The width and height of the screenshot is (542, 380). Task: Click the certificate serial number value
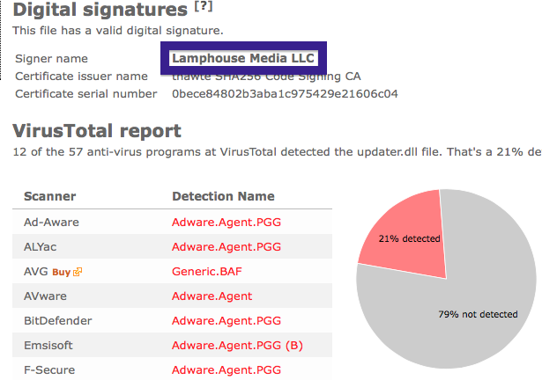pyautogui.click(x=285, y=94)
